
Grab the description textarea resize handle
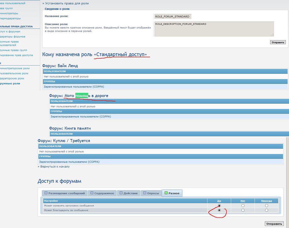[x=272, y=35]
